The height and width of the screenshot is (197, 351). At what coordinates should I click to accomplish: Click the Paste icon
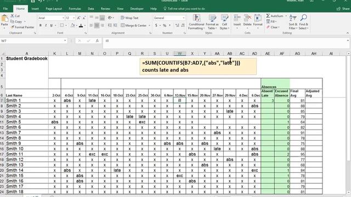(4, 18)
